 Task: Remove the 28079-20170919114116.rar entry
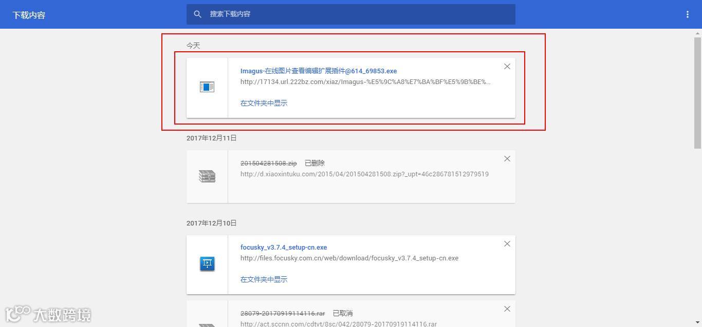[x=507, y=309]
